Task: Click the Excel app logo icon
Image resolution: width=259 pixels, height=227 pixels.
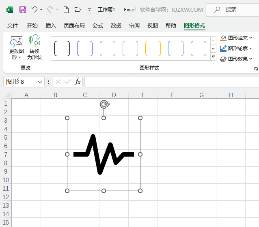Action: pos(10,10)
